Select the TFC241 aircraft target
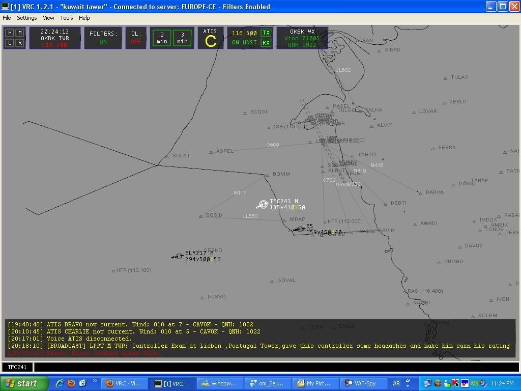521x391 pixels. click(x=263, y=204)
